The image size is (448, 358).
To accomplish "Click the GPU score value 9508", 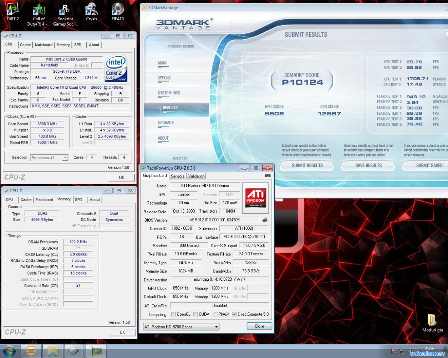I will (274, 114).
